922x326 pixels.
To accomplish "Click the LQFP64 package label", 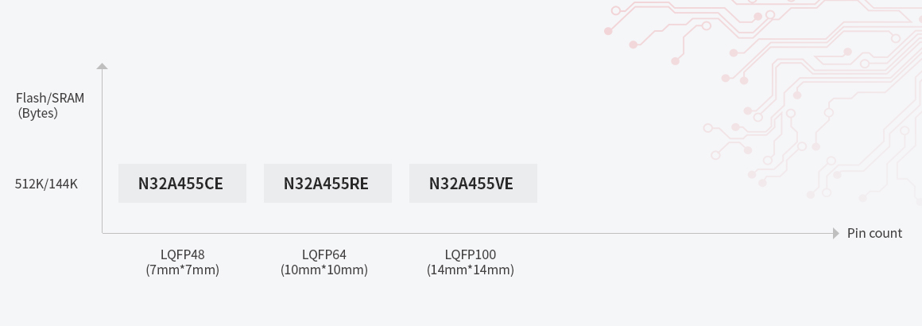I will point(324,255).
